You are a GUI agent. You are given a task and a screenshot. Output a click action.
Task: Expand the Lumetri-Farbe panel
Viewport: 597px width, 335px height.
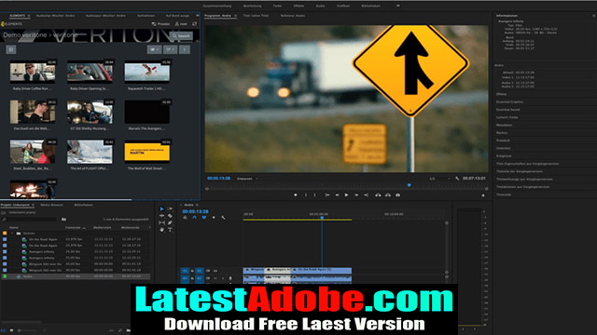tap(507, 117)
